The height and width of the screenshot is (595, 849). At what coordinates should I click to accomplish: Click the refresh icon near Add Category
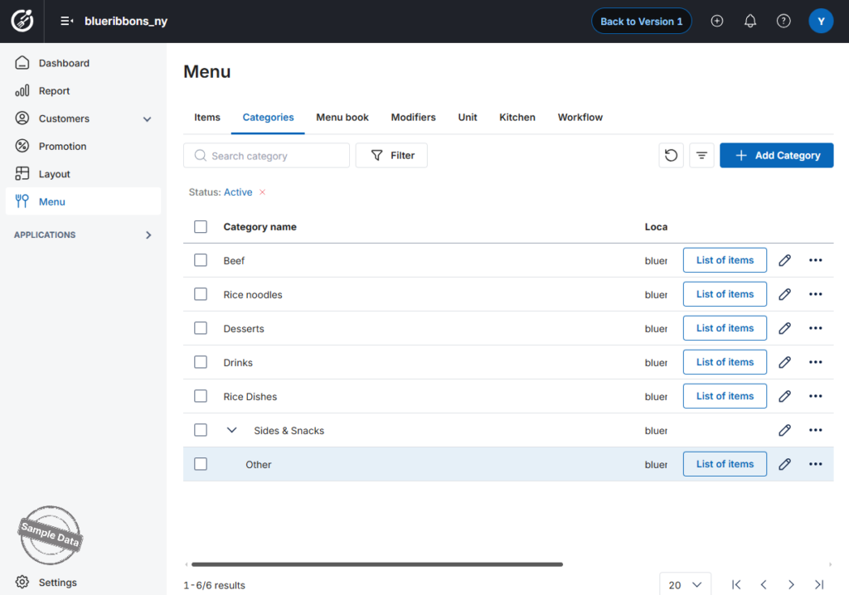pos(671,156)
